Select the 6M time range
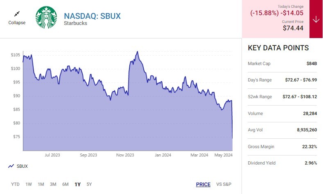This screenshot has height=194, width=323. [66, 184]
